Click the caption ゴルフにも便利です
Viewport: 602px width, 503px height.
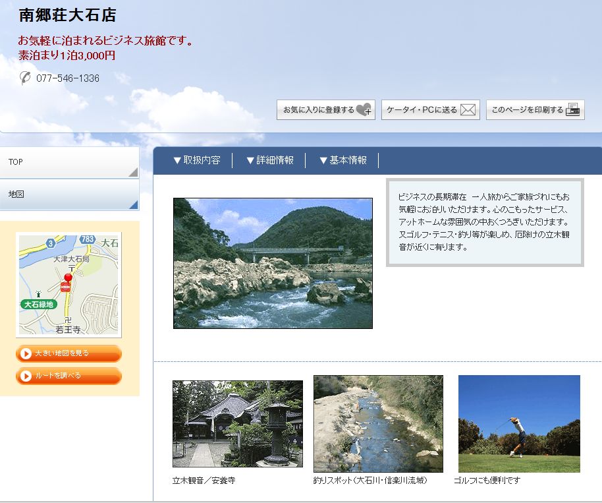[x=487, y=481]
